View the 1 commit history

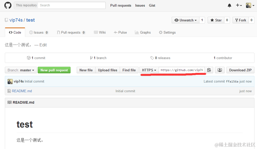click(x=36, y=58)
